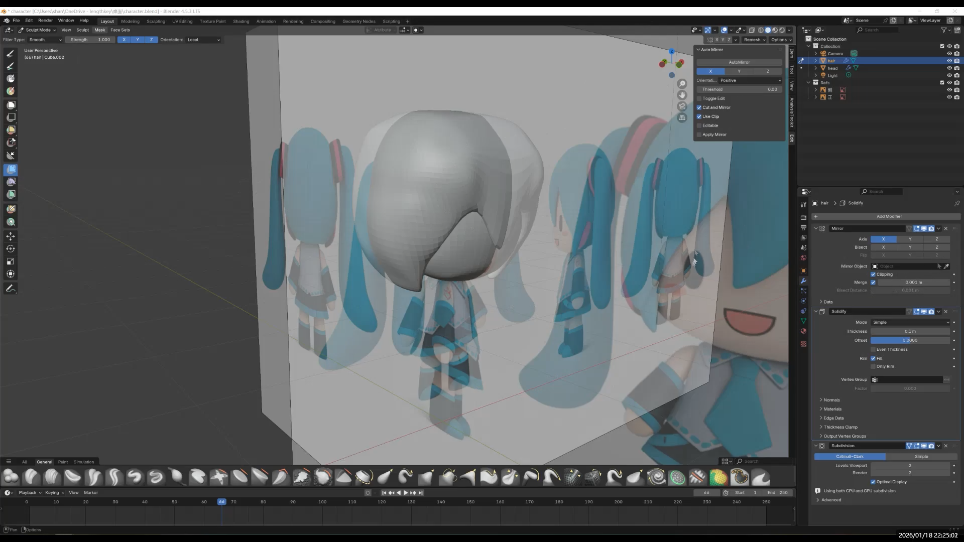Click the Rotate tool in left toolbar
The height and width of the screenshot is (542, 964).
click(x=11, y=249)
